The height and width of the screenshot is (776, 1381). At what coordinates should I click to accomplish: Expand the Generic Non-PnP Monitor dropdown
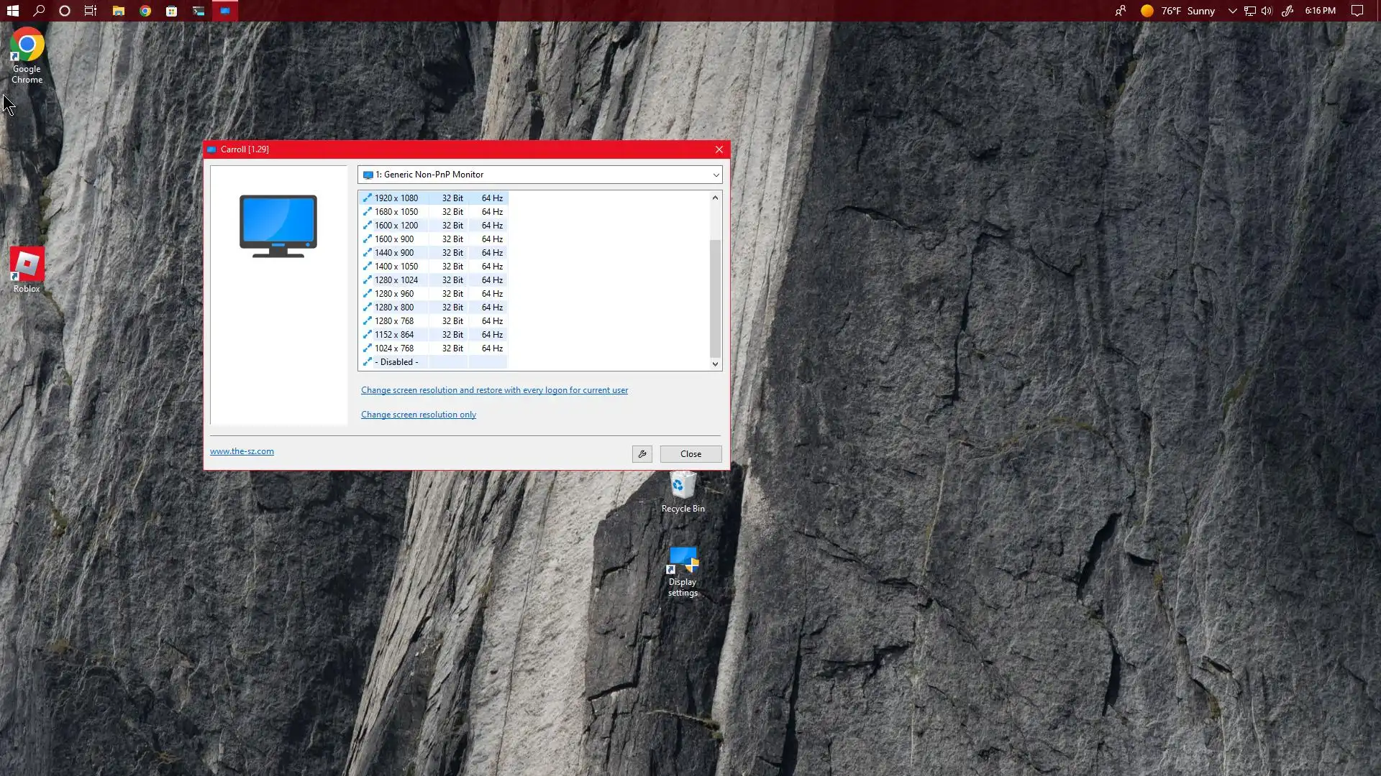click(x=715, y=175)
